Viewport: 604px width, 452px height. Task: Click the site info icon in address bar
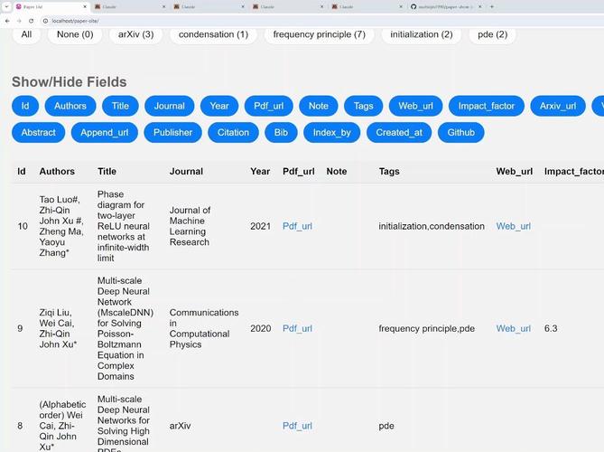point(45,21)
